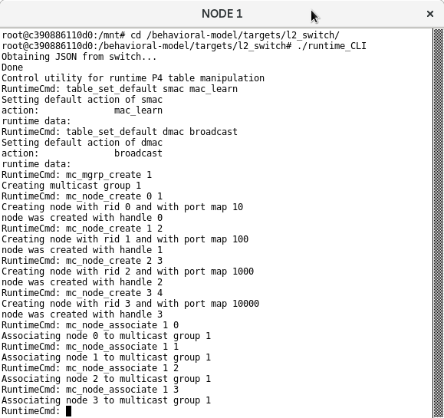
Task: Click 'table_set_default smac mac_learn' command
Action: click(152, 89)
